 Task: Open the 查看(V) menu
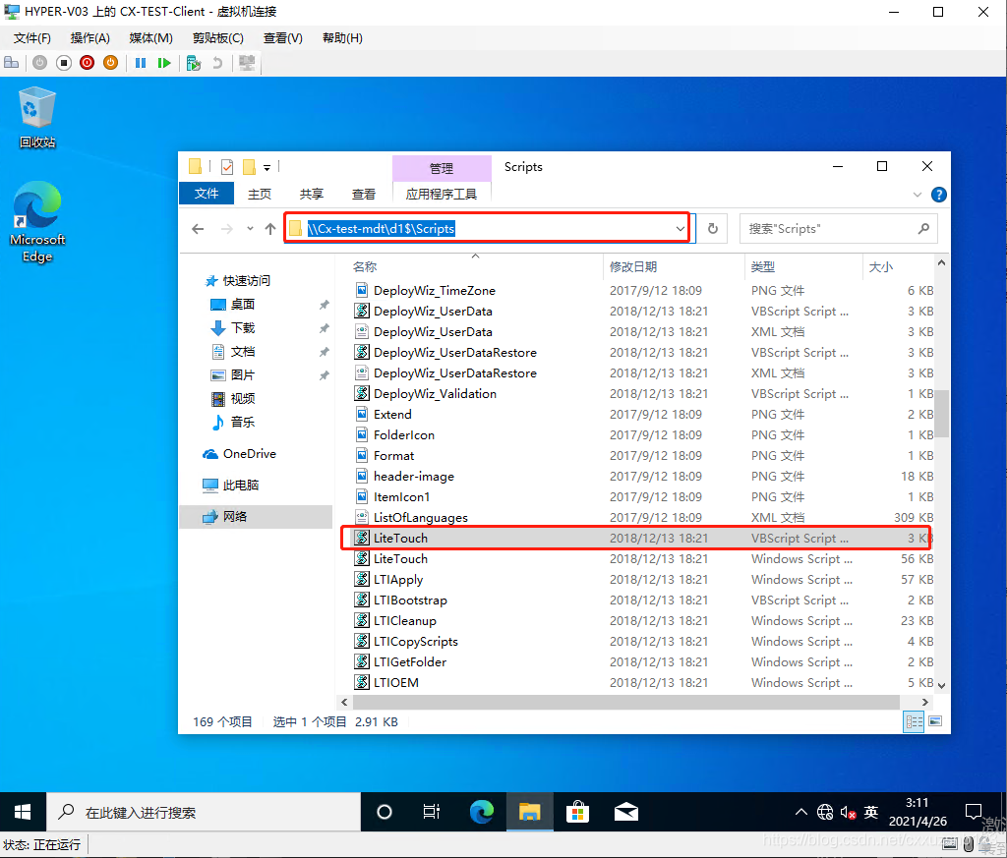coord(282,38)
